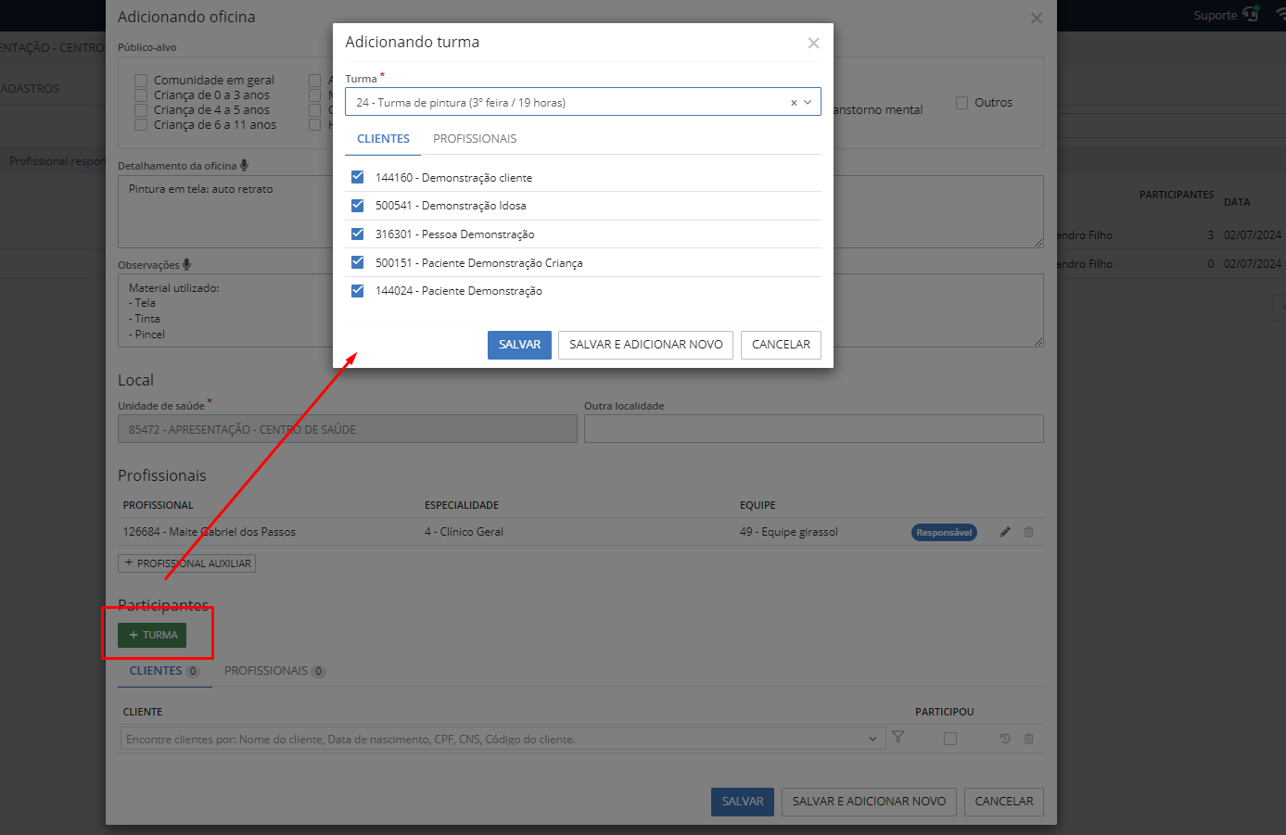
Task: Uncheck 316301 - Pessoa Demonstração
Action: pos(357,234)
